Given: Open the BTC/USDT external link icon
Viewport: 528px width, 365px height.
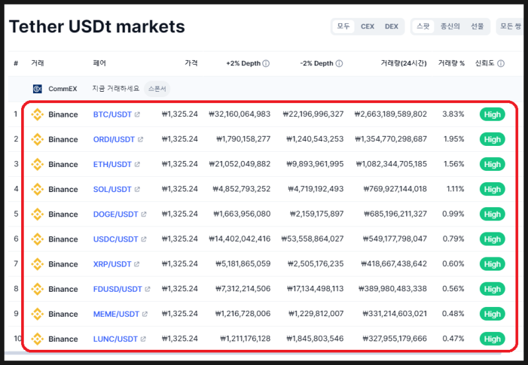Looking at the screenshot, I should (x=137, y=114).
